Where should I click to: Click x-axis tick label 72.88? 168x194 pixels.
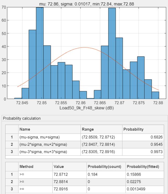(x=158, y=103)
